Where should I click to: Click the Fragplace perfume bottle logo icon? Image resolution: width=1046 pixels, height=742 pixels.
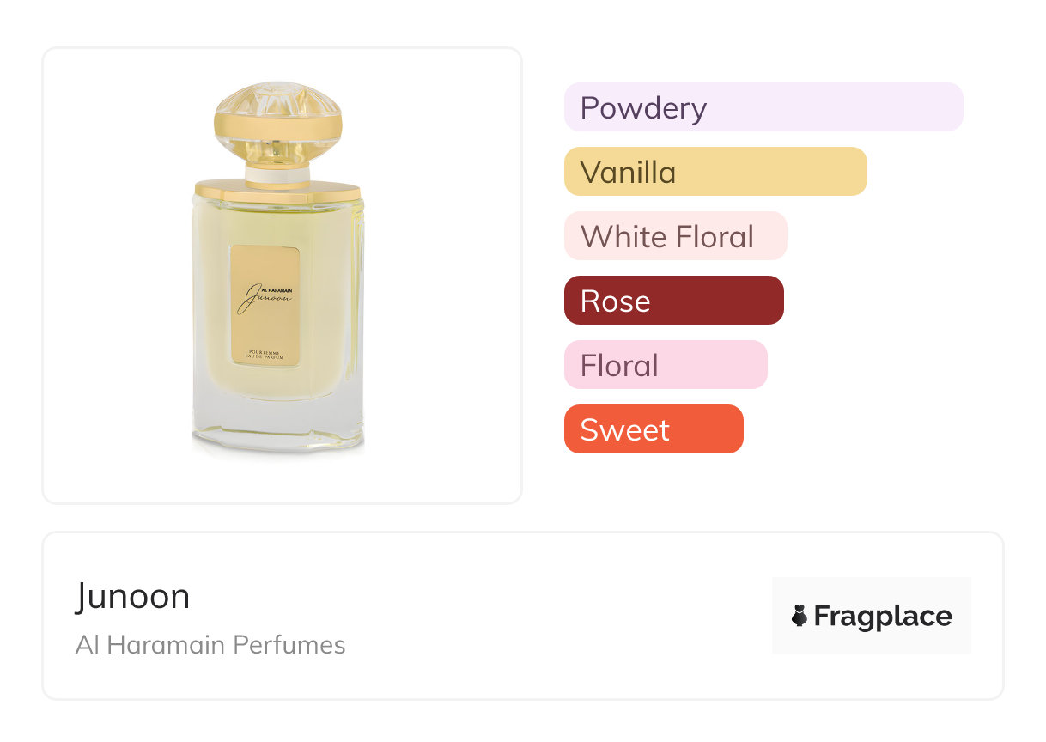tap(800, 616)
